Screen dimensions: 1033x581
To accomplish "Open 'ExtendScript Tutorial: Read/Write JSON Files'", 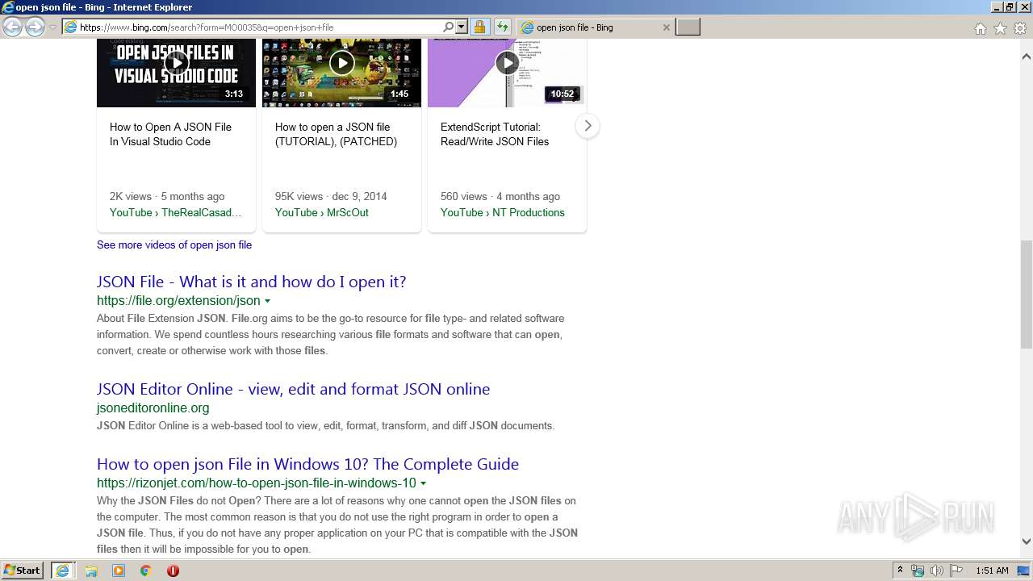I will point(495,134).
